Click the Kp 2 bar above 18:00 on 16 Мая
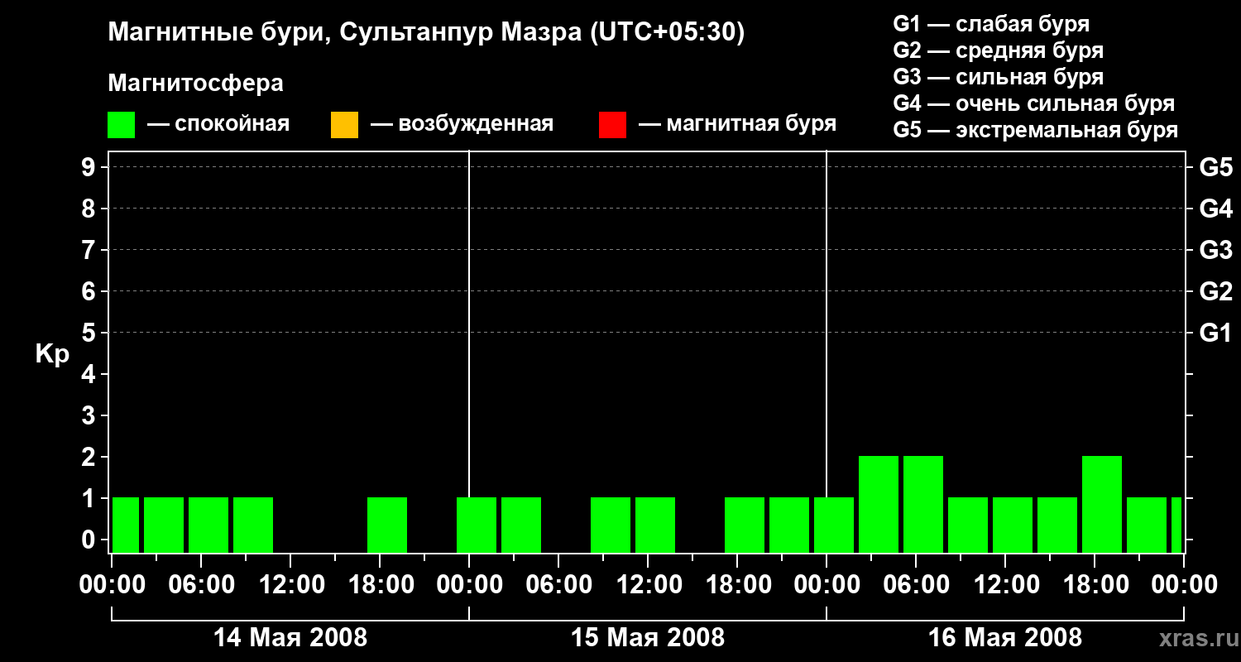 click(1102, 504)
